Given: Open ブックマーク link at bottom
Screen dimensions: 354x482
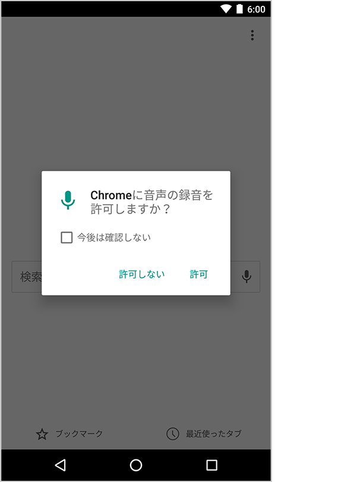Looking at the screenshot, I should coord(79,434).
